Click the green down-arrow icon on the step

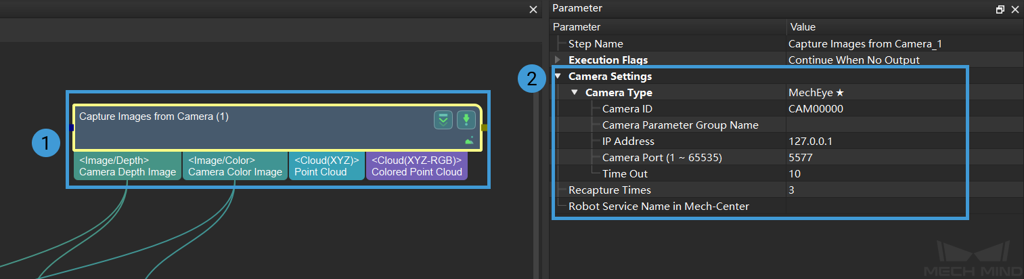(x=466, y=121)
